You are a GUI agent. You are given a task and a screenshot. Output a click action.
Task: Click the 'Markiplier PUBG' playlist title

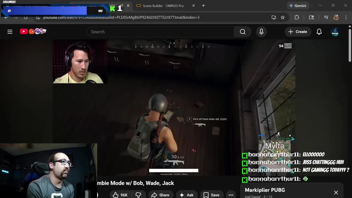click(x=265, y=190)
